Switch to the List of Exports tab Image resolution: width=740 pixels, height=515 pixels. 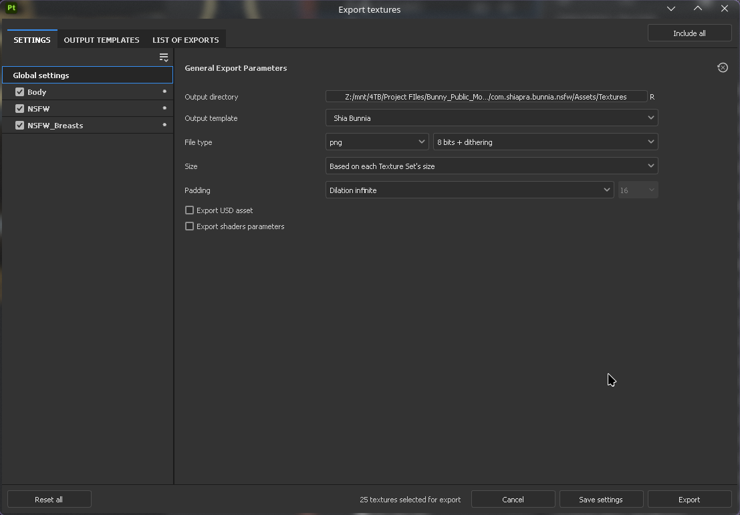pyautogui.click(x=186, y=40)
